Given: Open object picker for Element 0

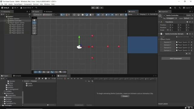Looking at the screenshot, I should tap(191, 42).
